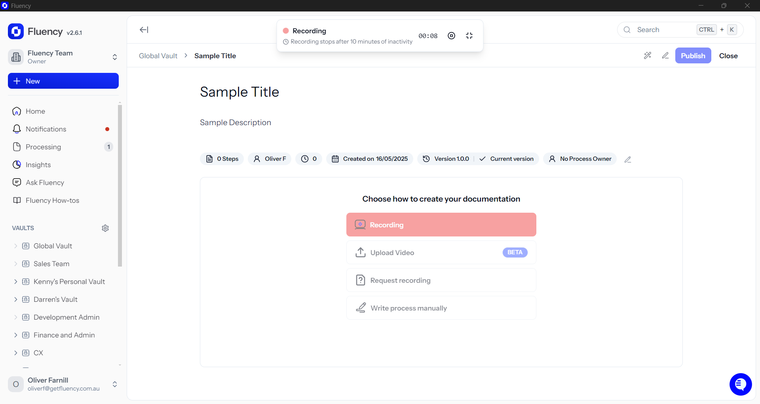Choose Upload Video option

[x=441, y=252]
